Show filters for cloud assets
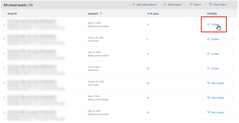The width and height of the screenshot is (239, 123). click(x=218, y=5)
